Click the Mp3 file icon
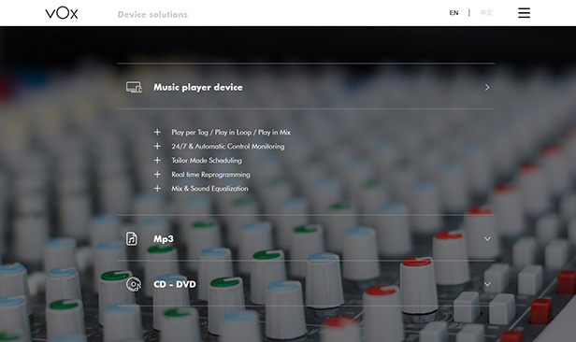The width and height of the screenshot is (576, 342). [132, 238]
